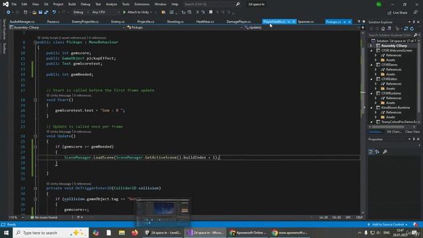
Task: Click the Navigate Backward toolbar button
Action: (9, 13)
